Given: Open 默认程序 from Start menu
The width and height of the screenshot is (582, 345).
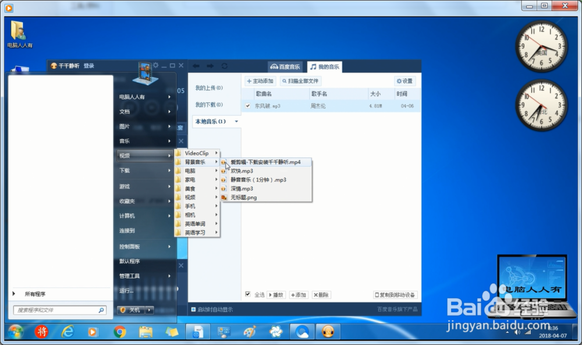Looking at the screenshot, I should (x=145, y=261).
